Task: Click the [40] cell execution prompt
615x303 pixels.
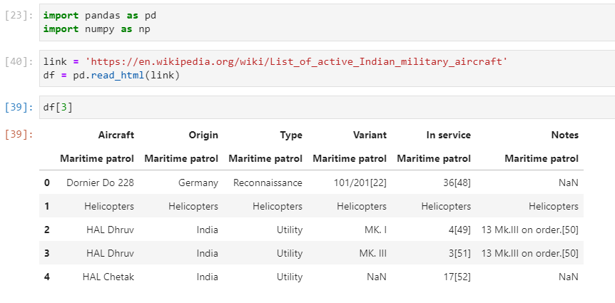Action: coord(15,62)
